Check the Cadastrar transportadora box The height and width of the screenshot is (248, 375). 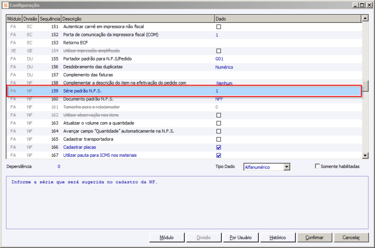(x=218, y=139)
